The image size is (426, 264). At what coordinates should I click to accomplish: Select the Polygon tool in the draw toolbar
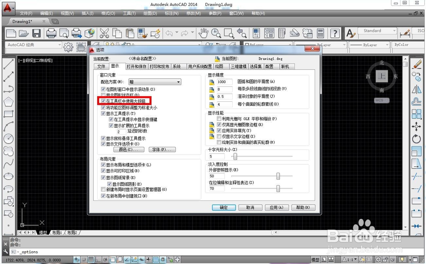click(x=8, y=101)
